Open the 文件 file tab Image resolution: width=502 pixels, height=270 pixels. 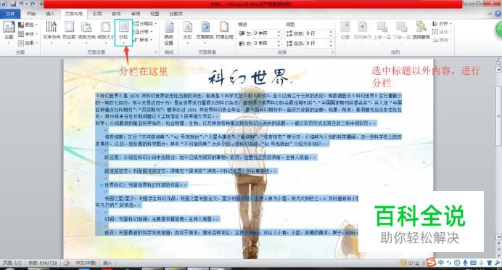point(10,14)
